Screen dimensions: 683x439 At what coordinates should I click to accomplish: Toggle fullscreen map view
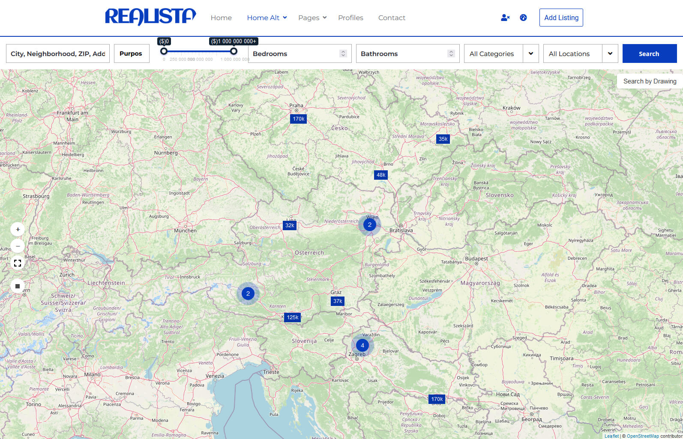pyautogui.click(x=18, y=263)
